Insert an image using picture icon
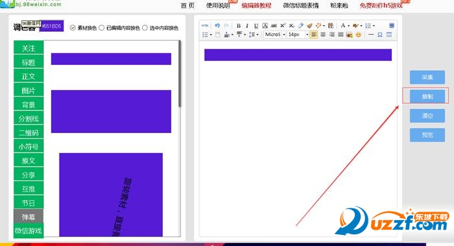 (350, 35)
